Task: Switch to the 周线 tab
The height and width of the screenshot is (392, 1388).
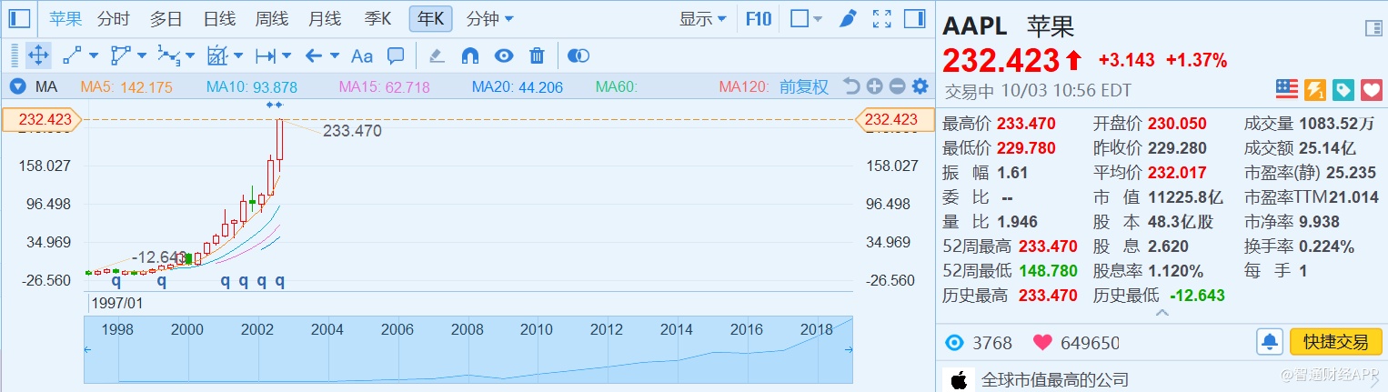Action: pos(272,18)
